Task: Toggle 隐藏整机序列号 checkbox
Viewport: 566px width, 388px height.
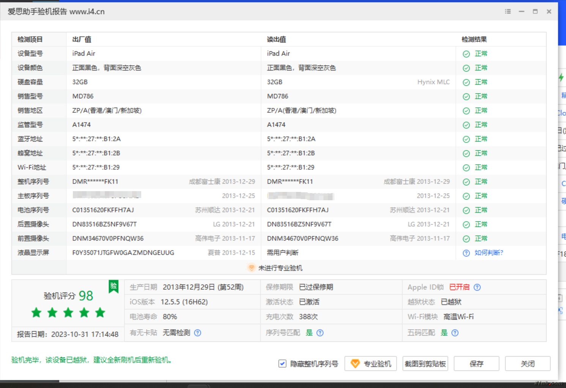Action: pyautogui.click(x=282, y=363)
